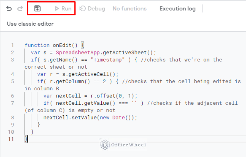Save the project with the floppy disk icon
This screenshot has height=157, width=246.
(37, 9)
